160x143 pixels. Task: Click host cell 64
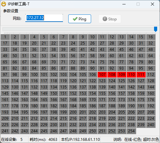[x=151, y=56]
